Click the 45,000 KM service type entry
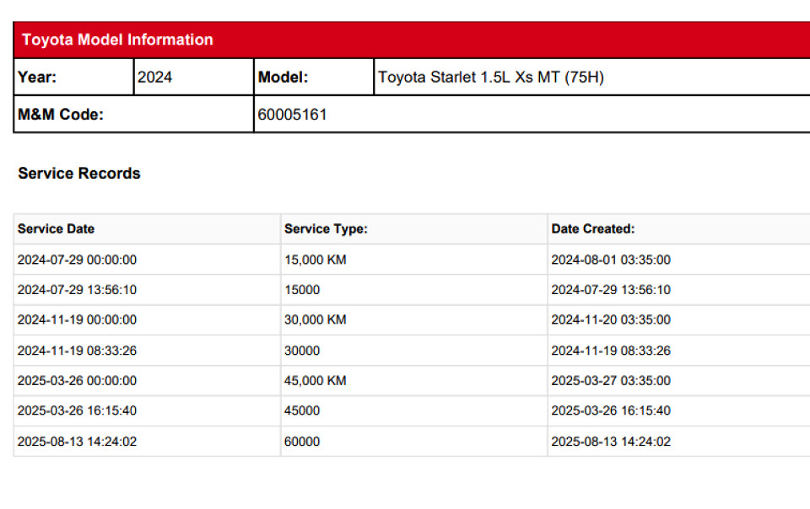Screen dimensions: 810x509 316,381
